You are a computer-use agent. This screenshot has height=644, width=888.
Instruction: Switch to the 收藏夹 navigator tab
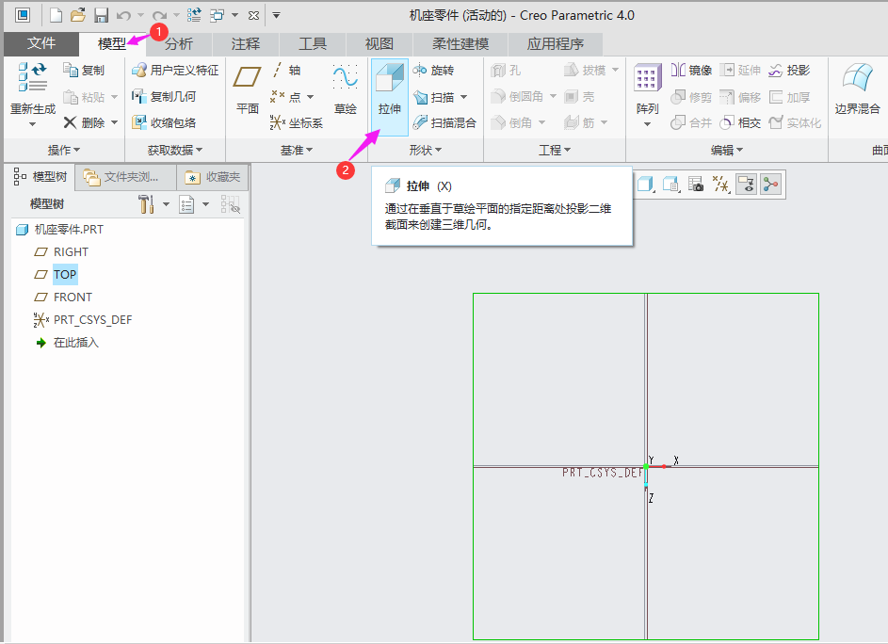(213, 176)
